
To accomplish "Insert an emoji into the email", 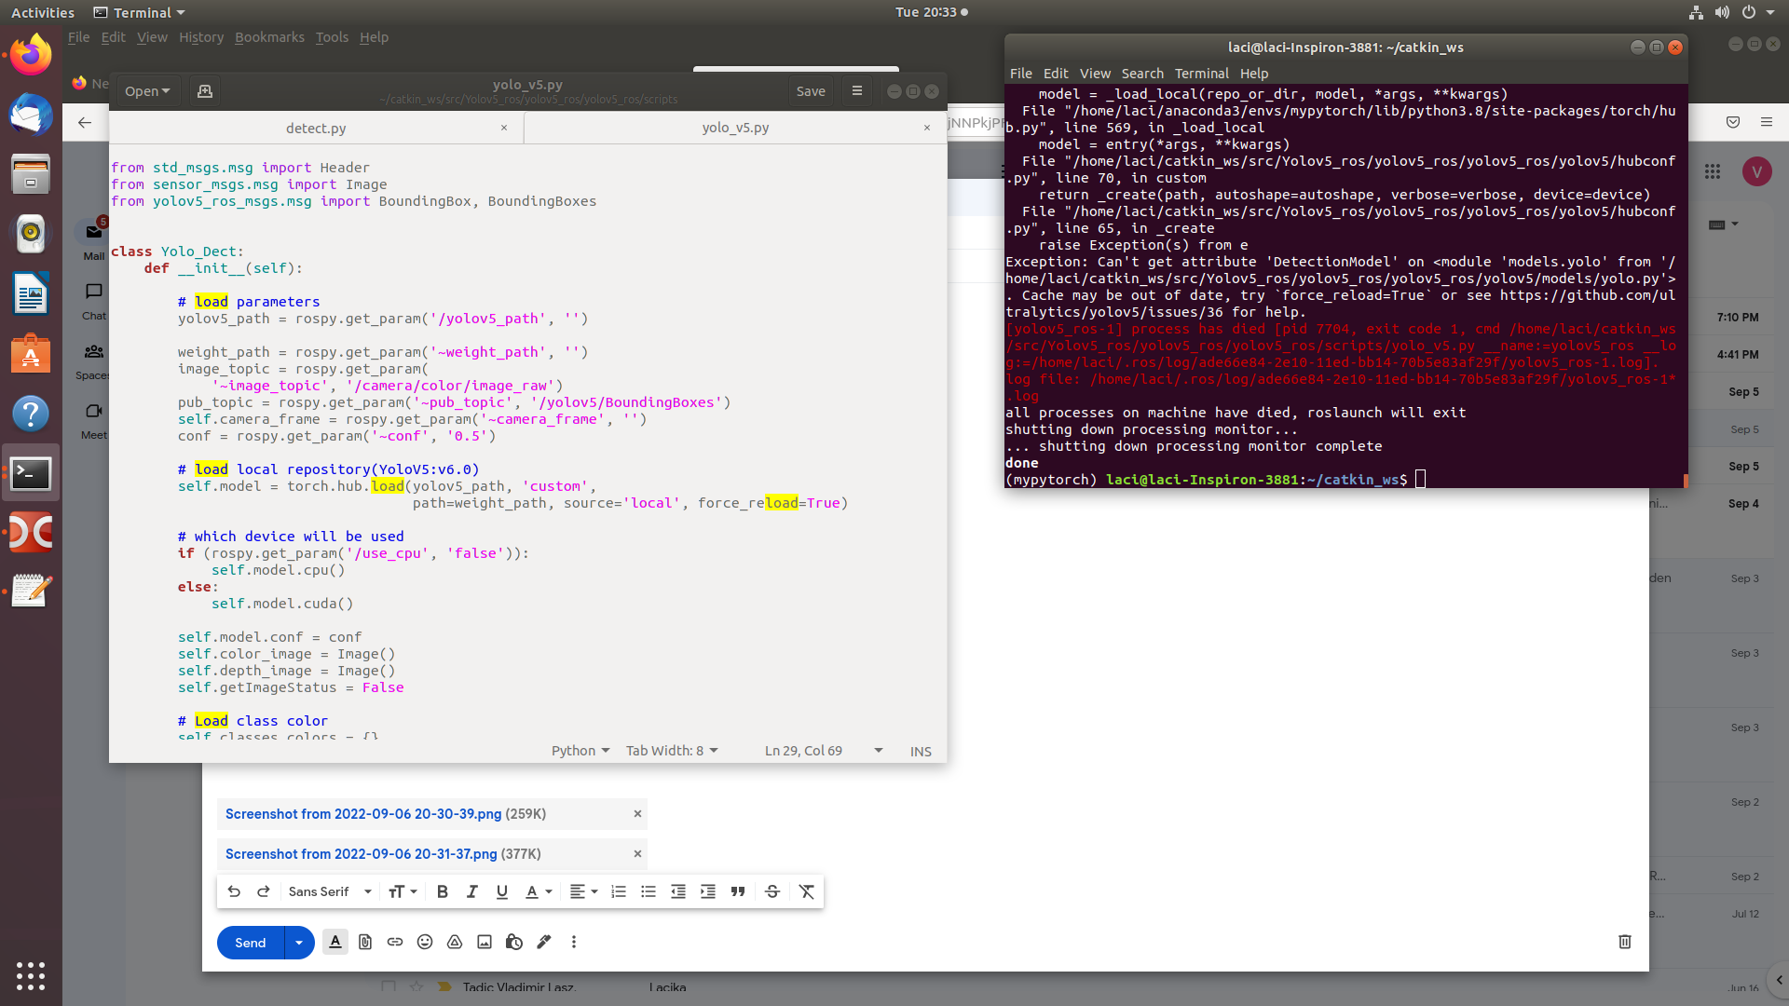I will tap(424, 942).
